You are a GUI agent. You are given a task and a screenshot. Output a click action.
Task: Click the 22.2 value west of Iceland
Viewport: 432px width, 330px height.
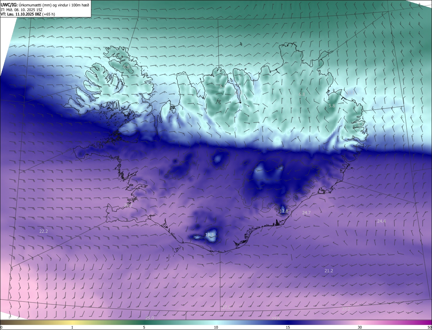tap(44, 231)
